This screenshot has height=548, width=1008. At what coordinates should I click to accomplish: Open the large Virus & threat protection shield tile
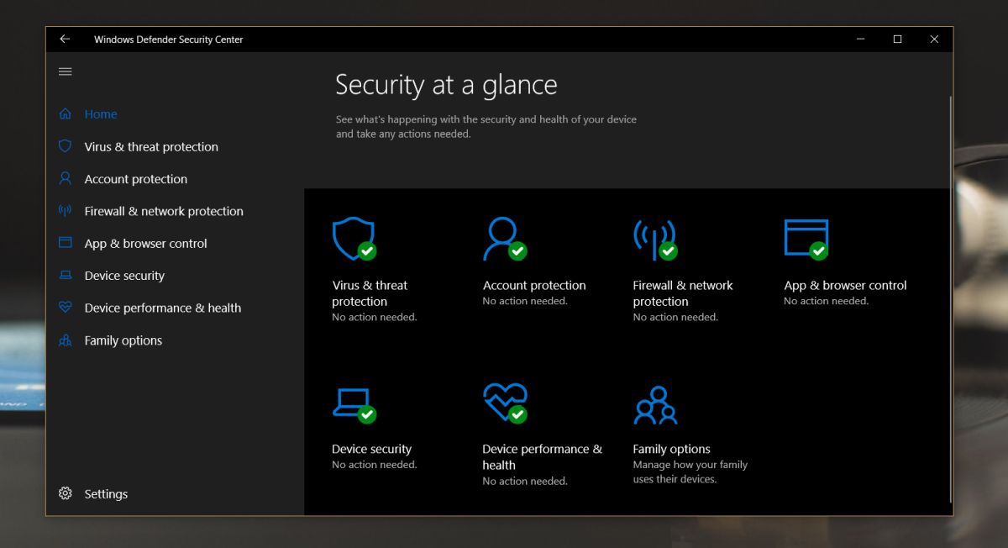(354, 239)
